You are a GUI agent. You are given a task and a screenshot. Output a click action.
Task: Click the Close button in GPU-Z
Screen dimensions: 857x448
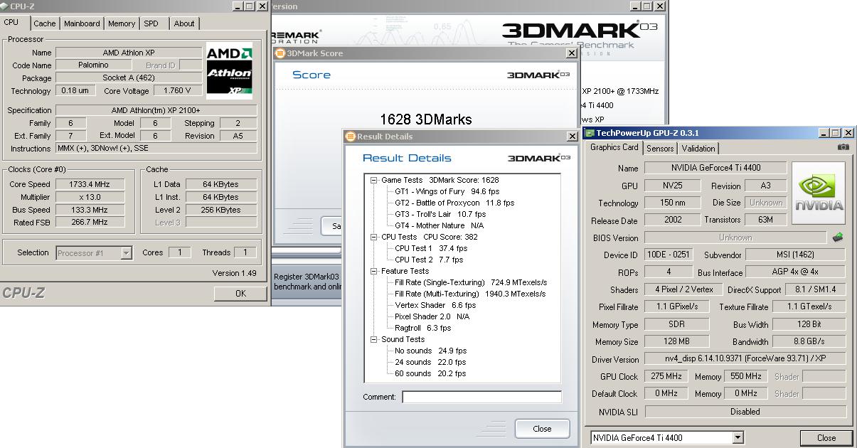coord(826,438)
